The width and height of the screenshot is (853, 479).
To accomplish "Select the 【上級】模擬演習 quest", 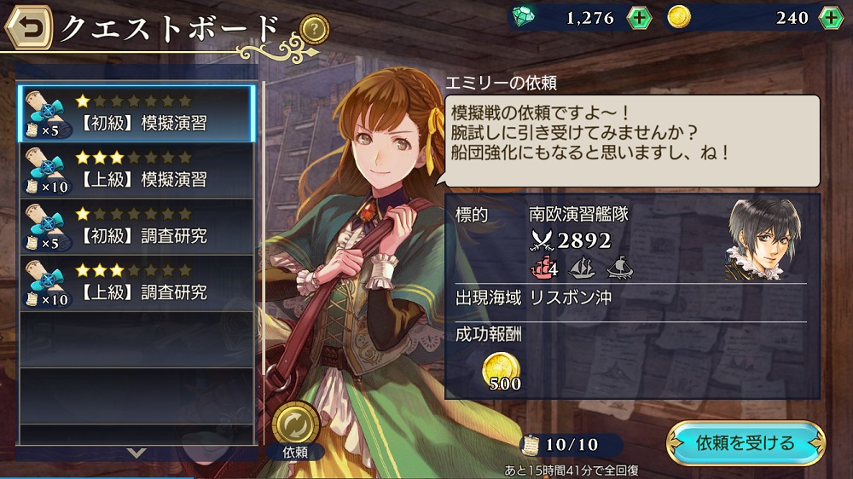I will pyautogui.click(x=136, y=170).
